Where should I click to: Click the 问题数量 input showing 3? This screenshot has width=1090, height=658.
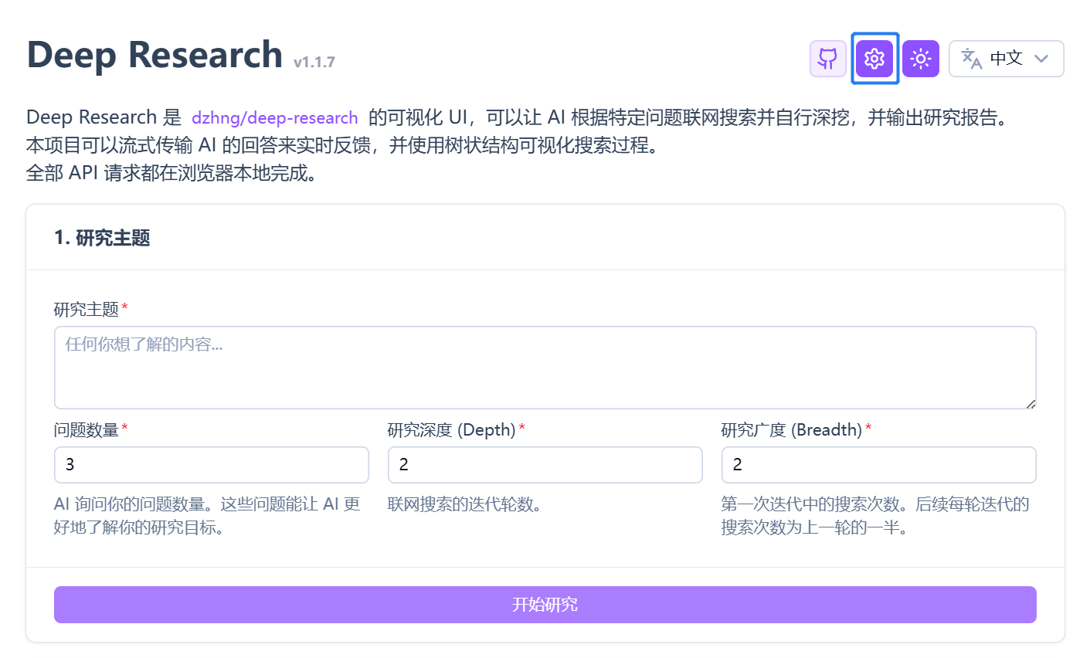point(211,465)
